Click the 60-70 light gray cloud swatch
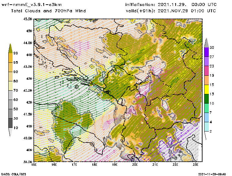232x176 pixels. tap(10, 95)
